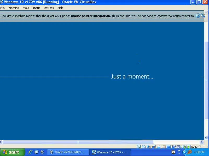This screenshot has height=156, width=209.
Task: Click the network adapter status icon
Action: pyautogui.click(x=154, y=147)
